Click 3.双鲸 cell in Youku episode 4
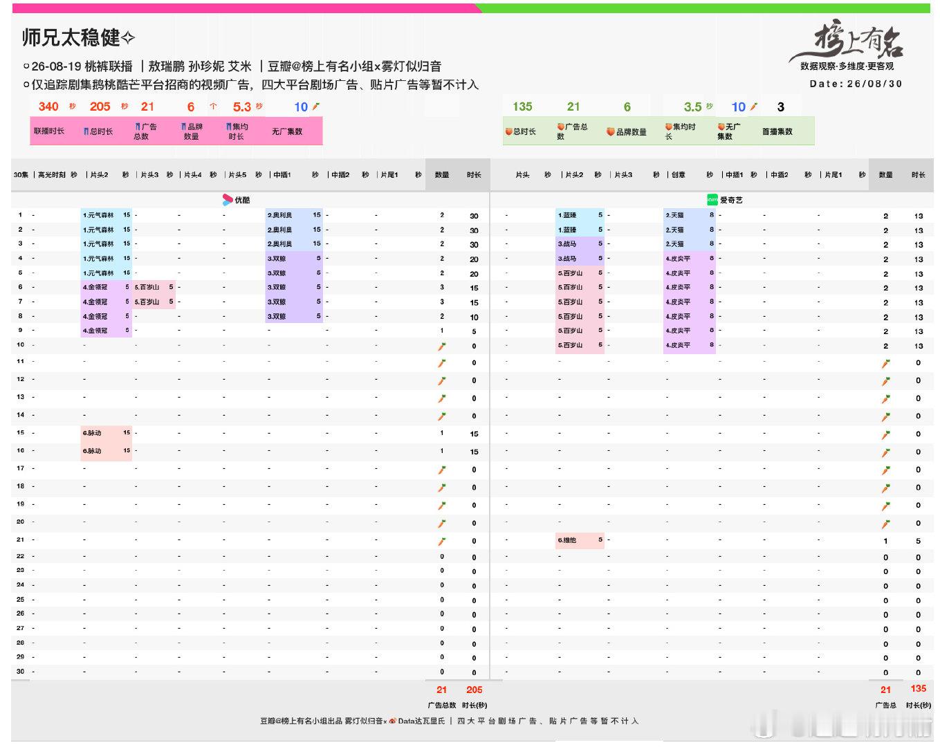The width and height of the screenshot is (940, 747). pyautogui.click(x=294, y=259)
